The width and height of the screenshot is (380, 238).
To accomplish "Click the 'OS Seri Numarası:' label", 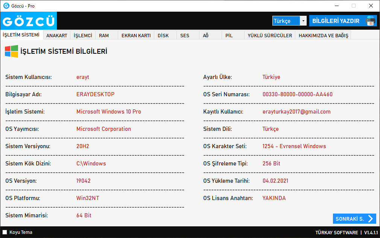I will click(x=226, y=94).
